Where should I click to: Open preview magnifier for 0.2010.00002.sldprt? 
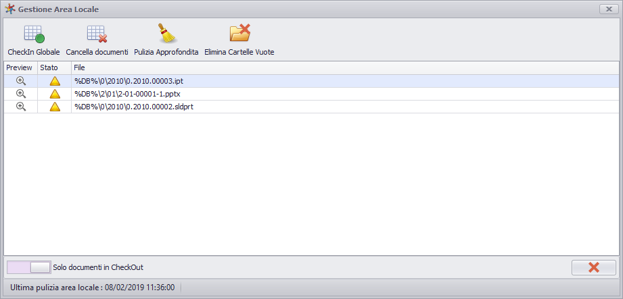pos(21,106)
